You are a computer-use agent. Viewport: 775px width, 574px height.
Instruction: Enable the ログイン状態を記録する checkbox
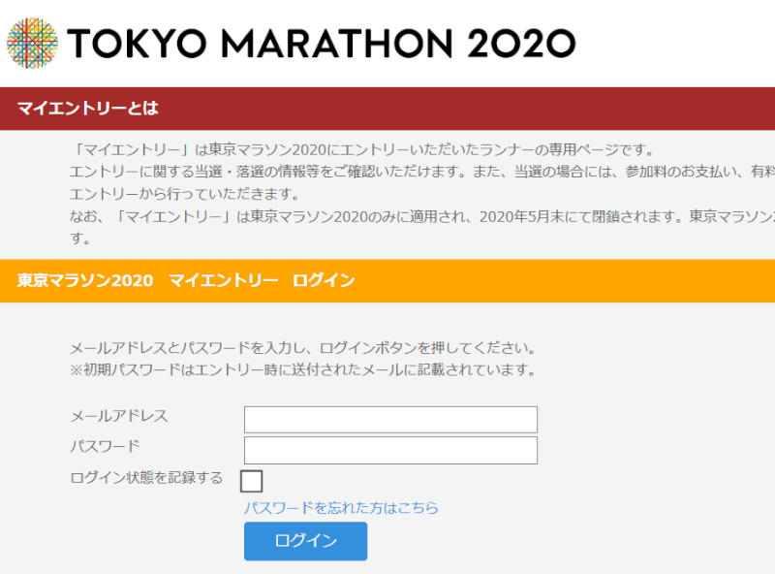click(x=251, y=481)
